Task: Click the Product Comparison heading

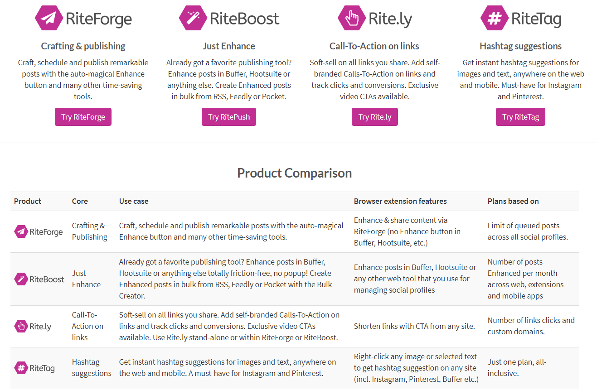Action: point(295,173)
